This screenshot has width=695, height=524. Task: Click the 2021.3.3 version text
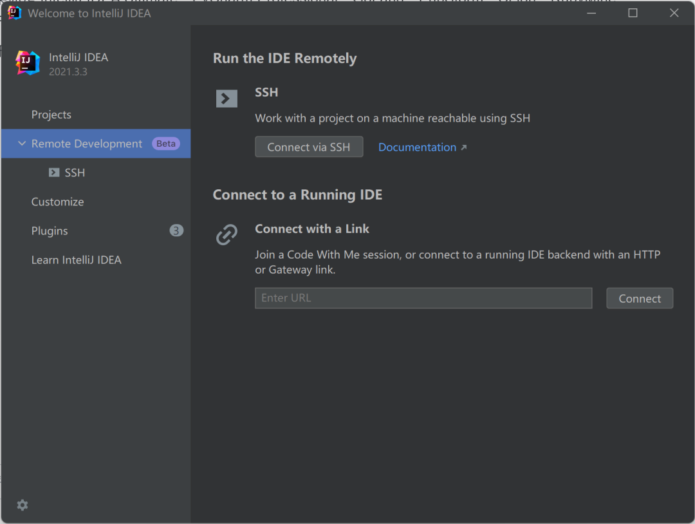tap(68, 72)
